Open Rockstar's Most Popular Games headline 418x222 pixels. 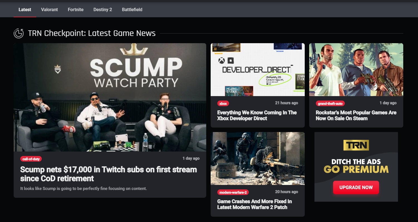click(x=356, y=115)
